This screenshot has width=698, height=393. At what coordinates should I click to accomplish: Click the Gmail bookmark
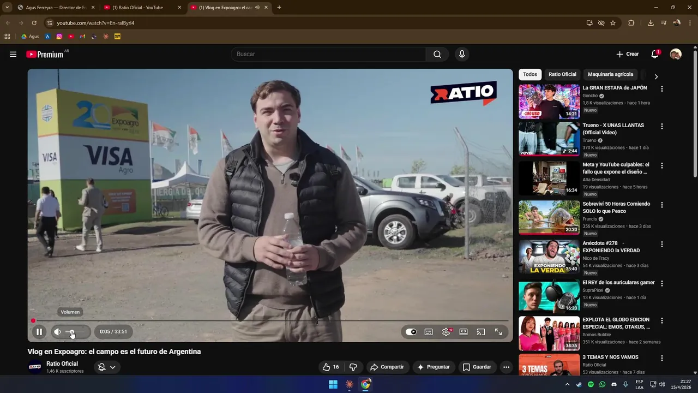(x=82, y=37)
